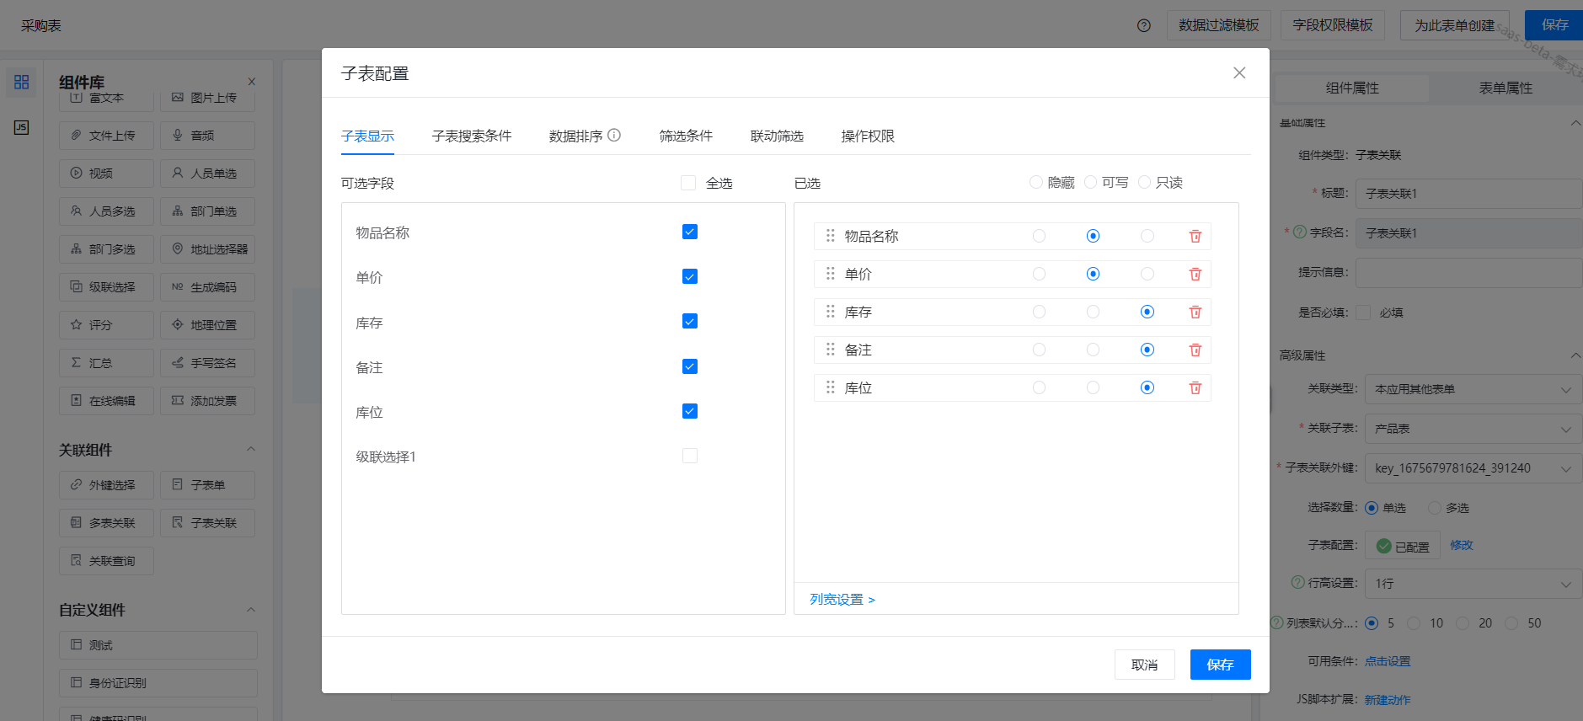Select 只读 header radio for all

click(1144, 182)
